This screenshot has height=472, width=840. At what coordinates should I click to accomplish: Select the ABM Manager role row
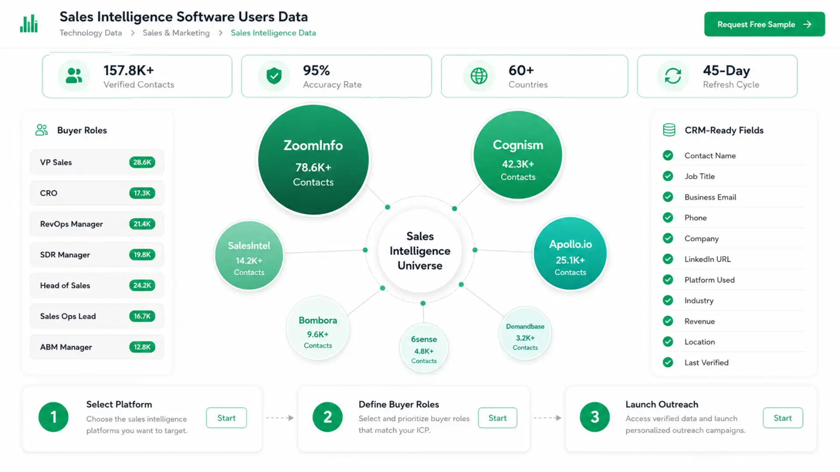coord(97,347)
